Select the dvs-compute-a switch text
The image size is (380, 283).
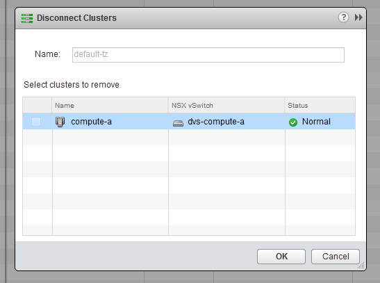[x=216, y=122]
